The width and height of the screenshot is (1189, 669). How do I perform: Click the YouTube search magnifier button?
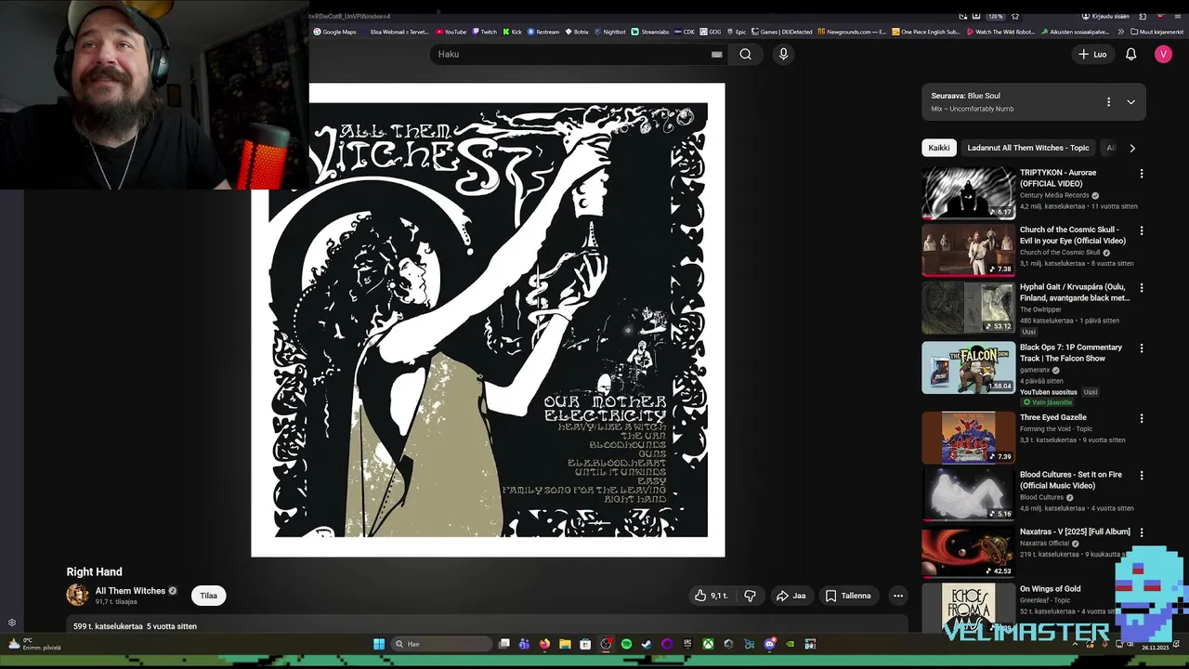[745, 54]
